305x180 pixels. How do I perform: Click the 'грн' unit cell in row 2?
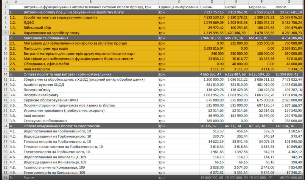[179, 12]
